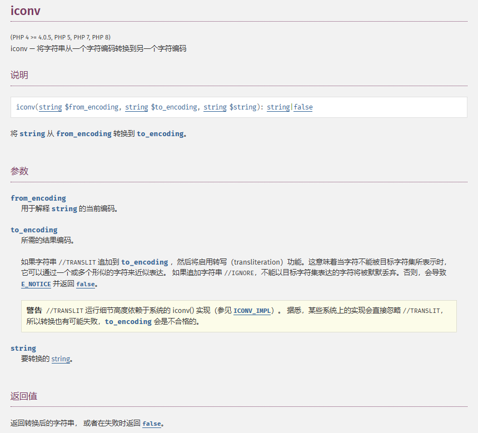Click the iconv page title heading
Viewport: 478px width, 433px height.
coord(26,11)
